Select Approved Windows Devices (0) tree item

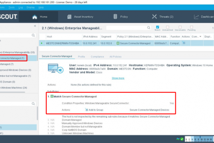[16, 70]
